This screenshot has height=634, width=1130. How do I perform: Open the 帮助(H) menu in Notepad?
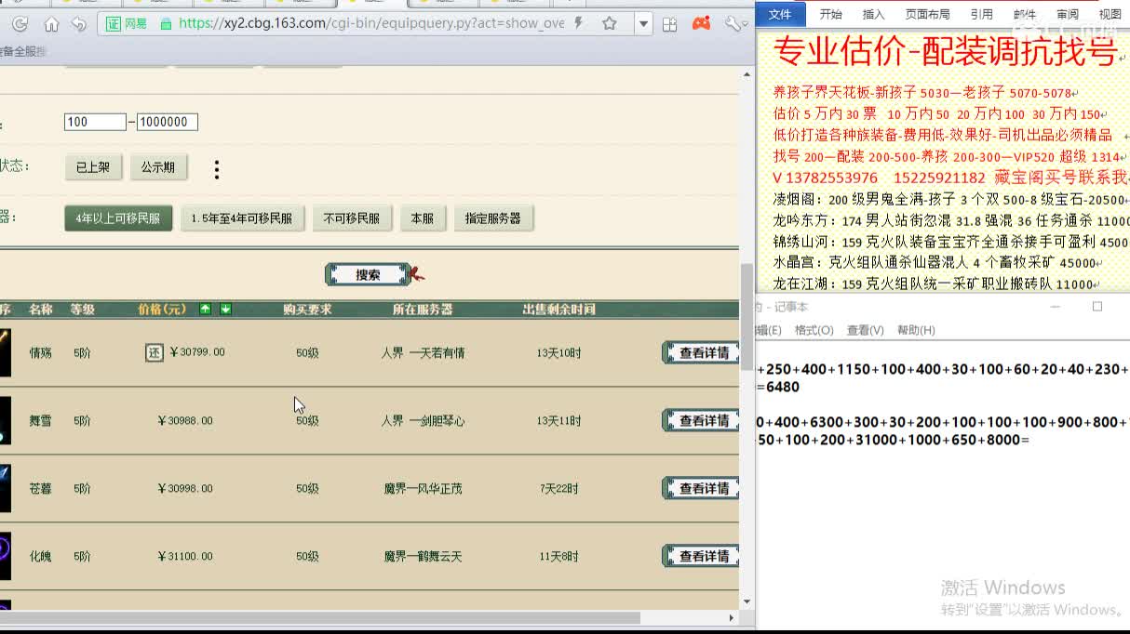tap(916, 330)
